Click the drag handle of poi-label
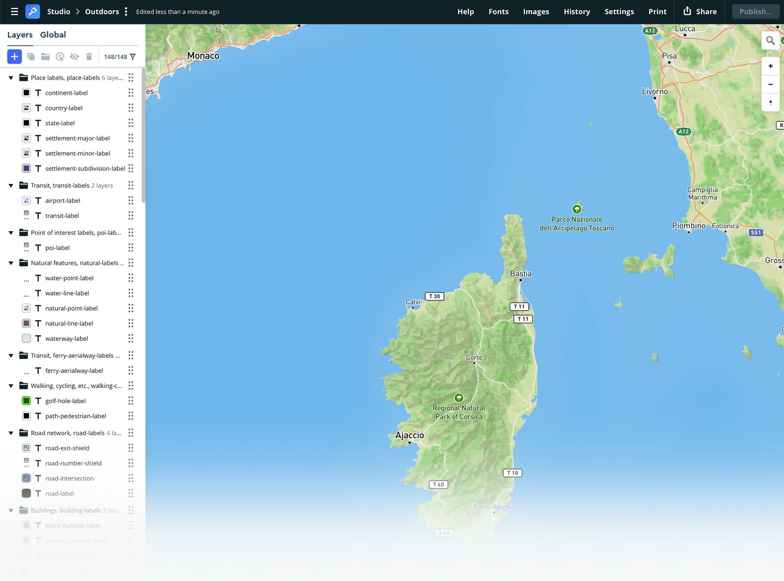The width and height of the screenshot is (784, 581). point(131,248)
